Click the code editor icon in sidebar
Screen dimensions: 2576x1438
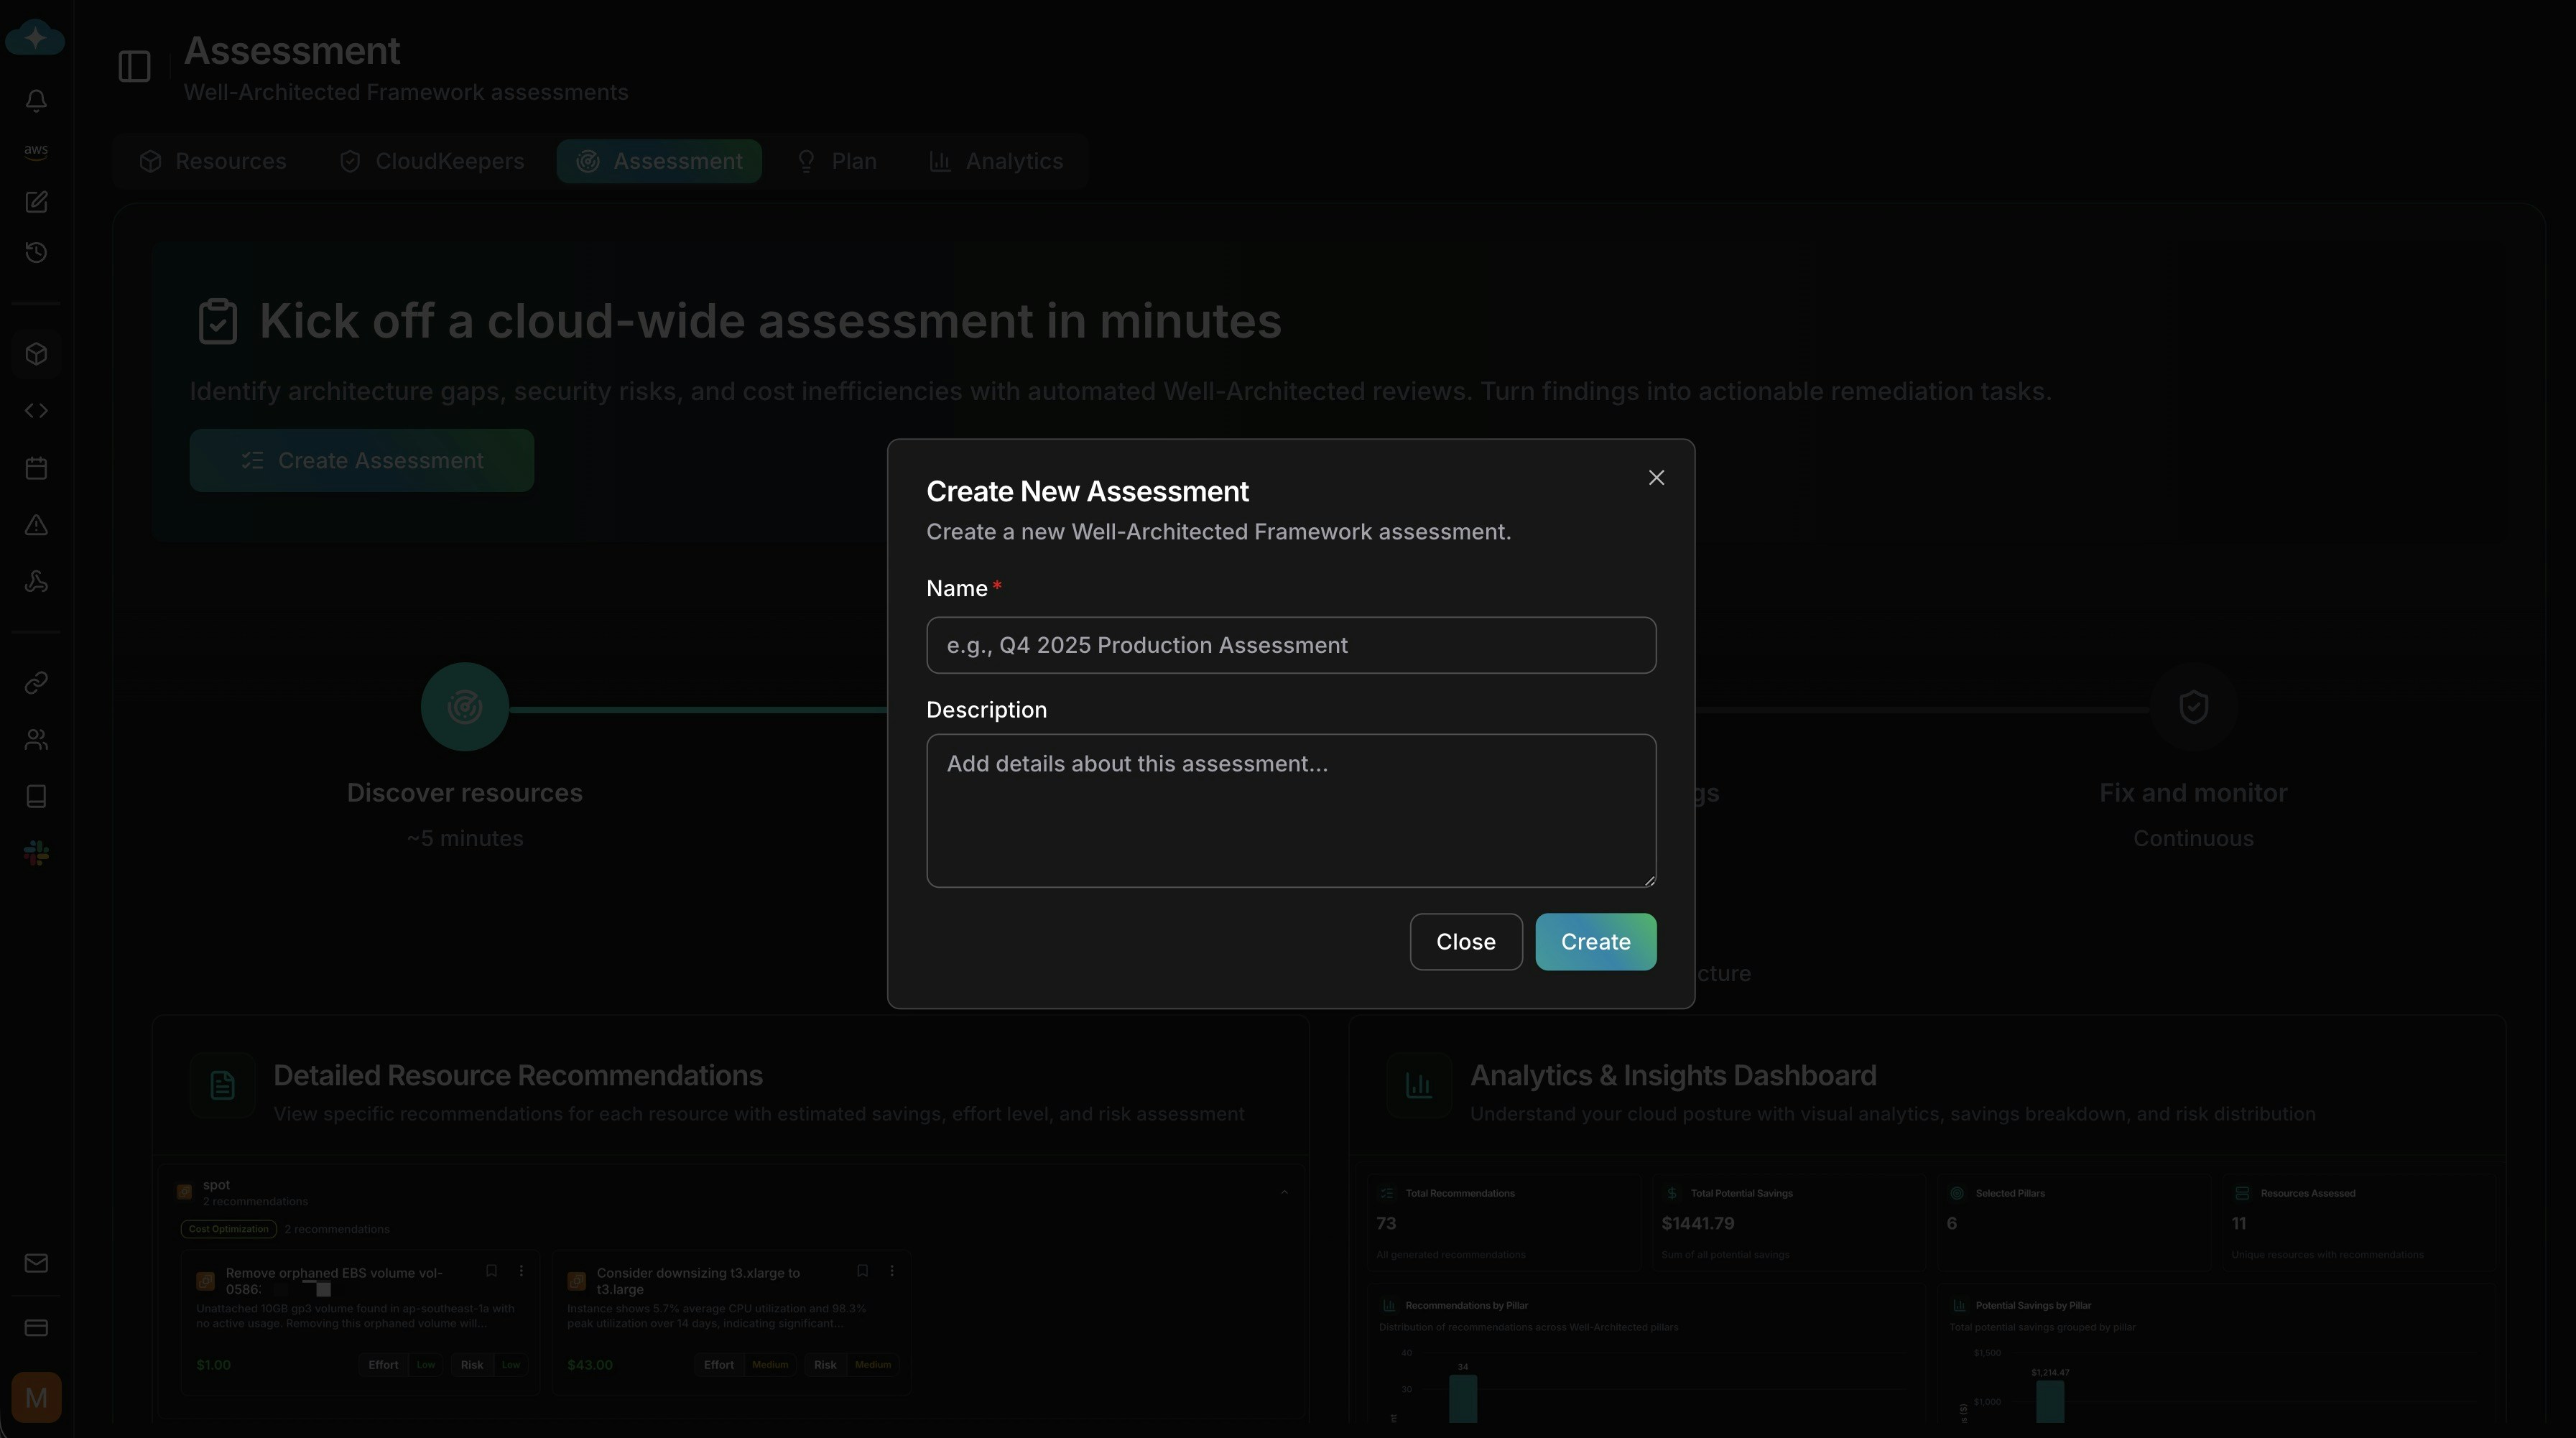tap(36, 410)
